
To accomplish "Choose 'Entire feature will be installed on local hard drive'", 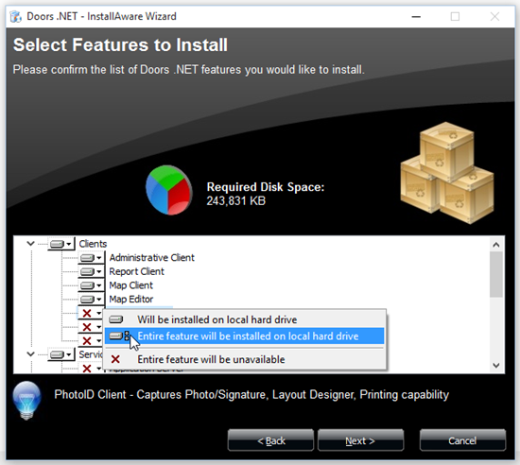I will pos(245,336).
